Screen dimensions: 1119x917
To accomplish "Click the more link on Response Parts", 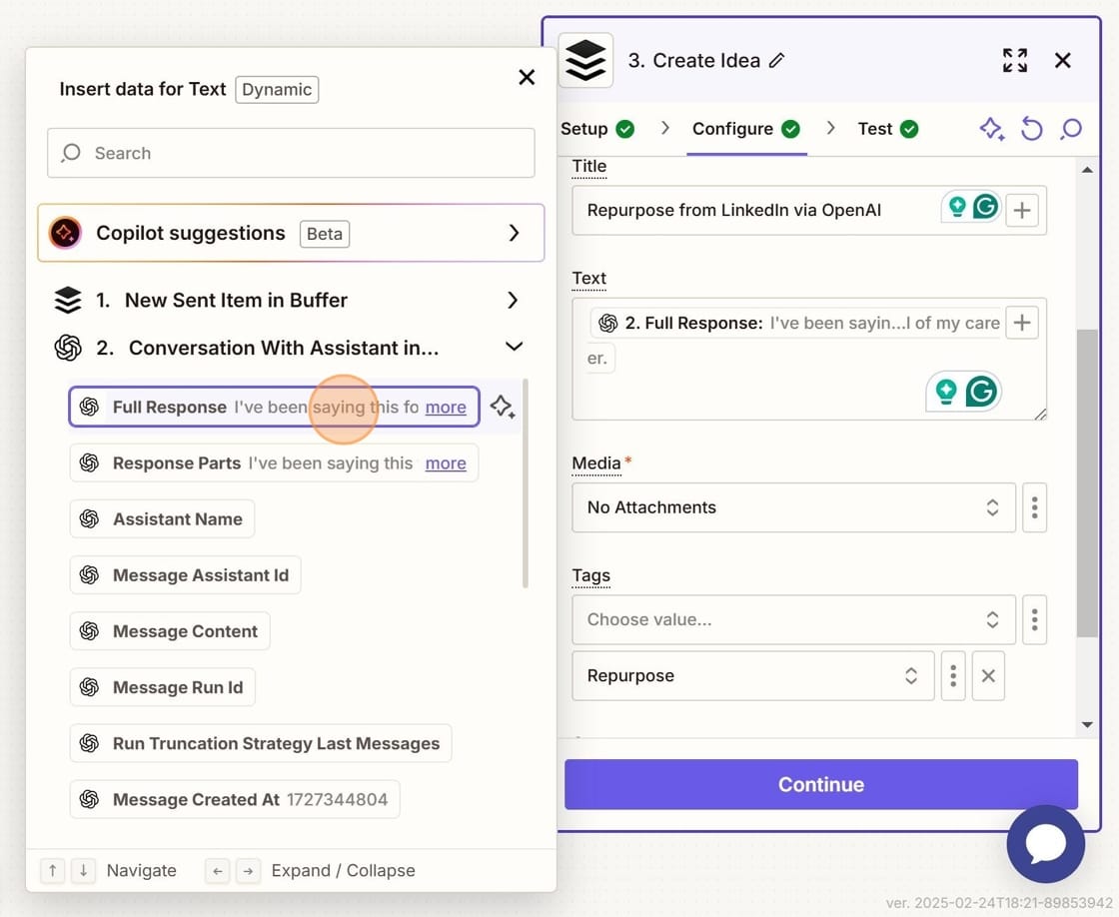I will click(x=446, y=462).
